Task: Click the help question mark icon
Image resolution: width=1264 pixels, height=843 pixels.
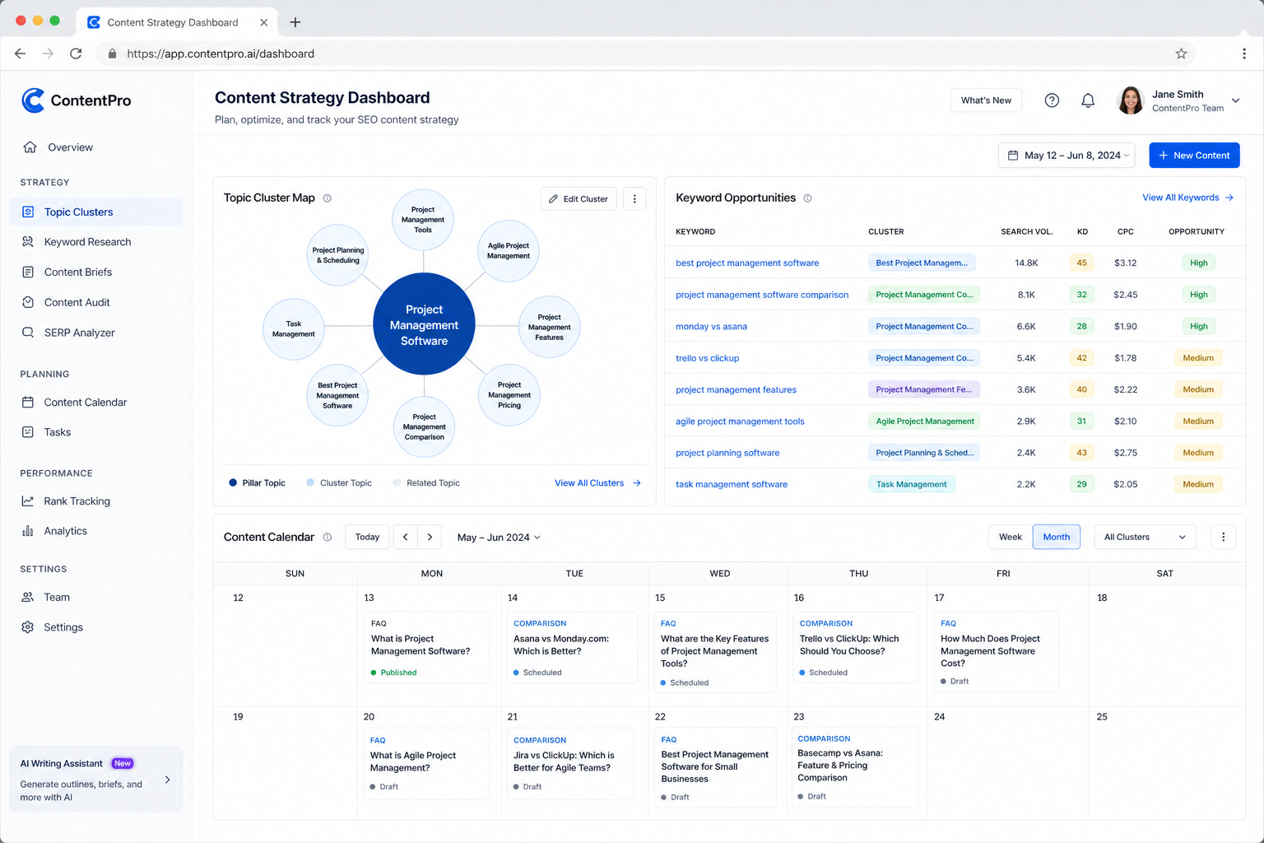Action: click(1052, 100)
